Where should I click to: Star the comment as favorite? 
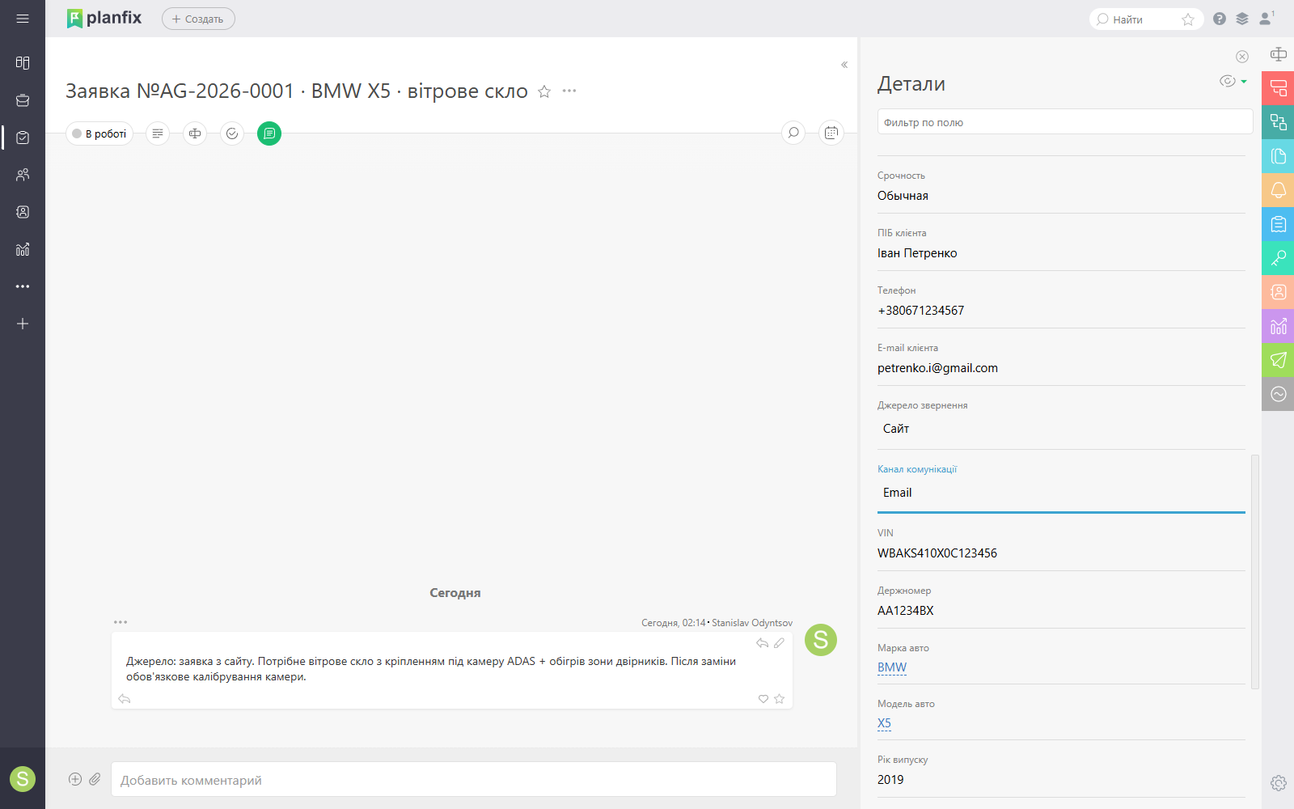click(x=780, y=699)
